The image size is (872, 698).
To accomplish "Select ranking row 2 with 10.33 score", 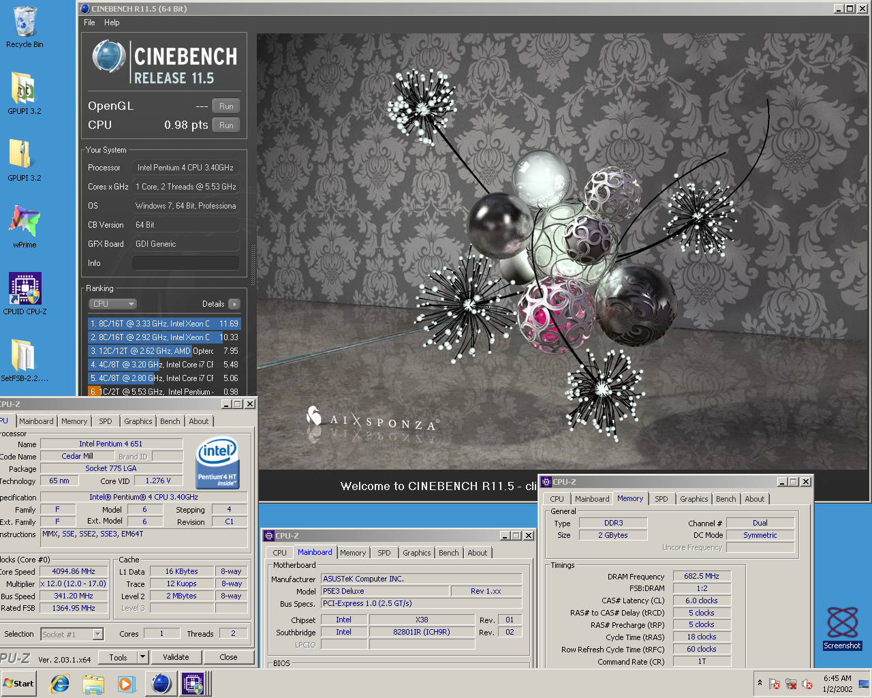I will pyautogui.click(x=163, y=337).
